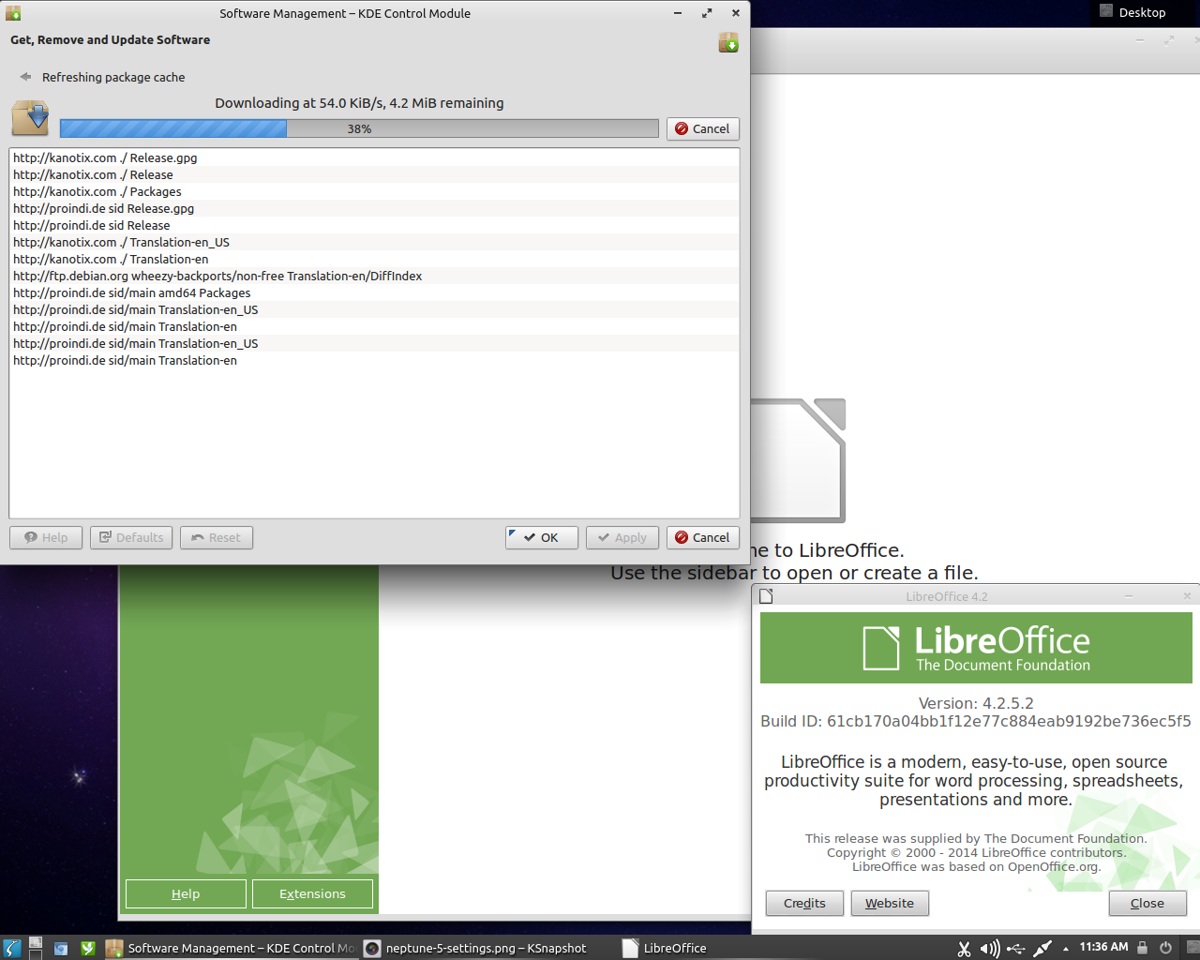1200x960 pixels.
Task: Select the proindi.de sid Release.gpg row
Action: click(374, 208)
